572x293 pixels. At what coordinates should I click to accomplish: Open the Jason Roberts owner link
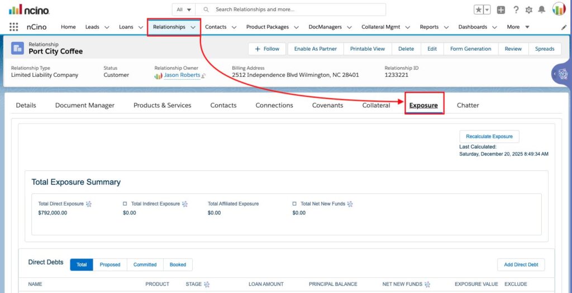pos(182,75)
